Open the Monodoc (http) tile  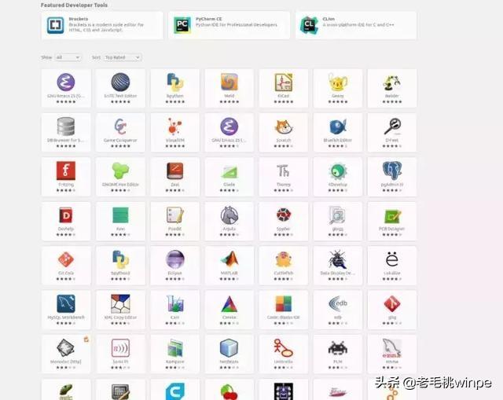[66, 354]
